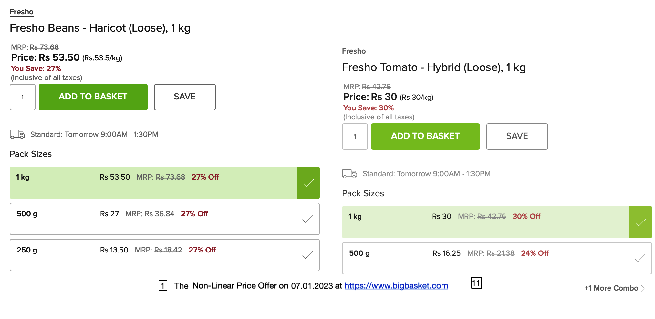This screenshot has width=655, height=319.
Task: Click the Beans quantity input field
Action: pos(23,97)
